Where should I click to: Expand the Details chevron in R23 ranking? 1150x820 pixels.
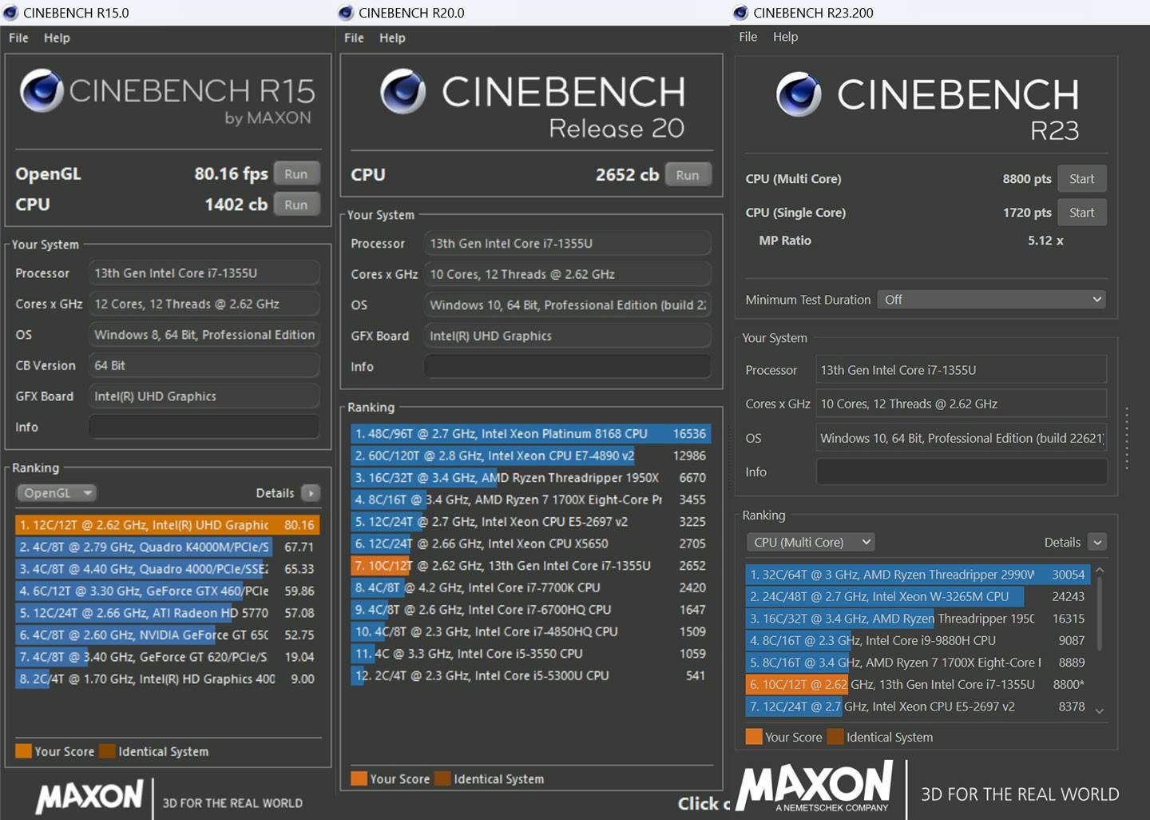pos(1097,543)
